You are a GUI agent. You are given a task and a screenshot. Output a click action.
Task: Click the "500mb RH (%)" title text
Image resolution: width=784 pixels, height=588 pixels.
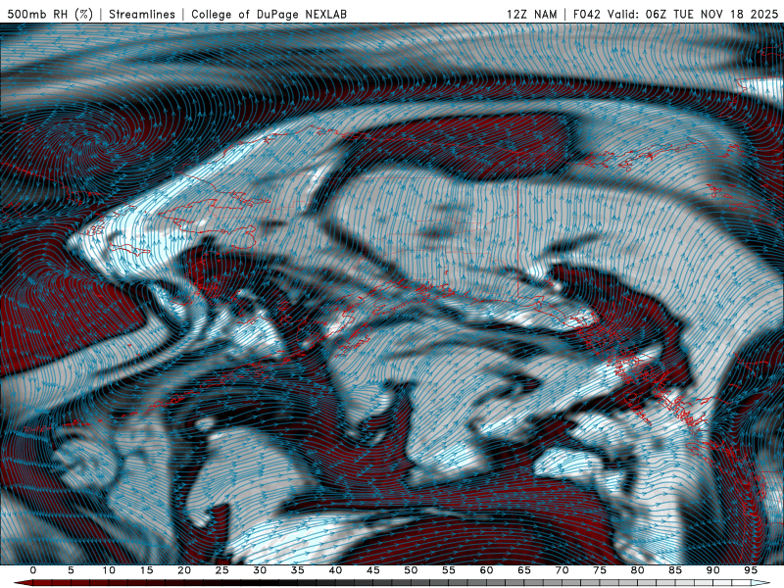(50, 14)
